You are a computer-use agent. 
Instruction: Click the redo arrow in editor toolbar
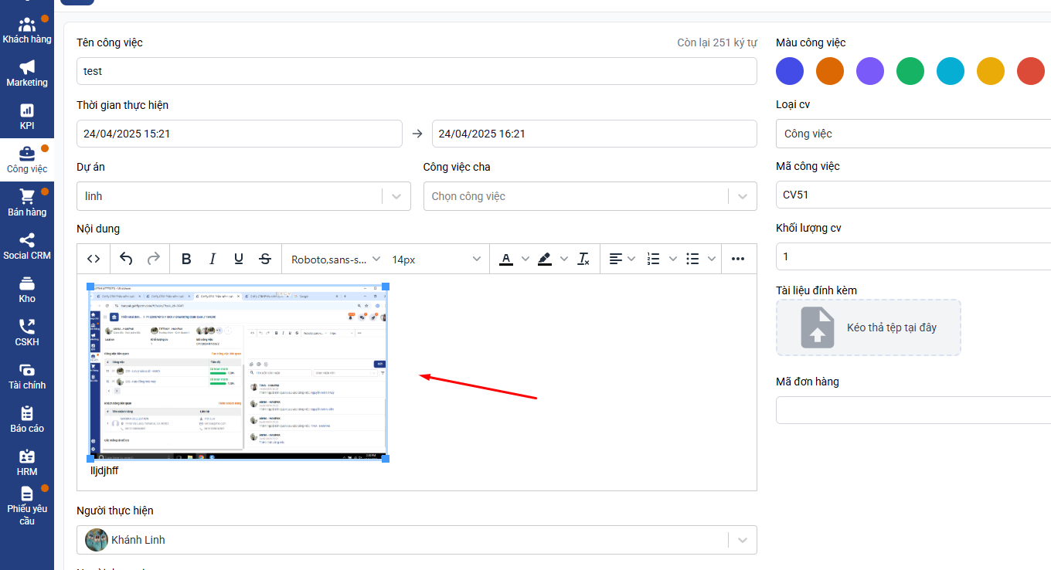coord(153,260)
